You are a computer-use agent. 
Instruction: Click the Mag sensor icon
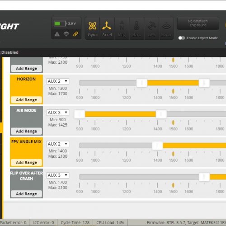122,28
